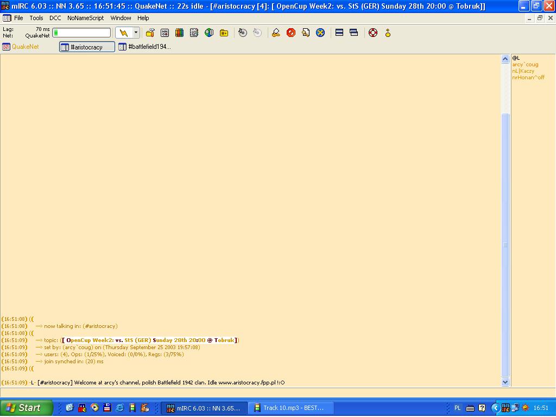The width and height of the screenshot is (556, 417).
Task: Open the DCC menu
Action: pyautogui.click(x=55, y=18)
